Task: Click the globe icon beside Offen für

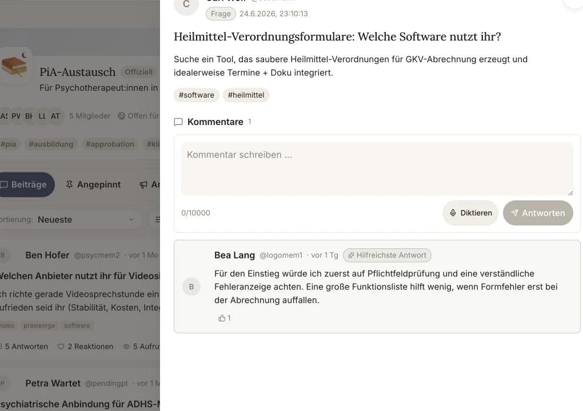Action: pyautogui.click(x=121, y=116)
